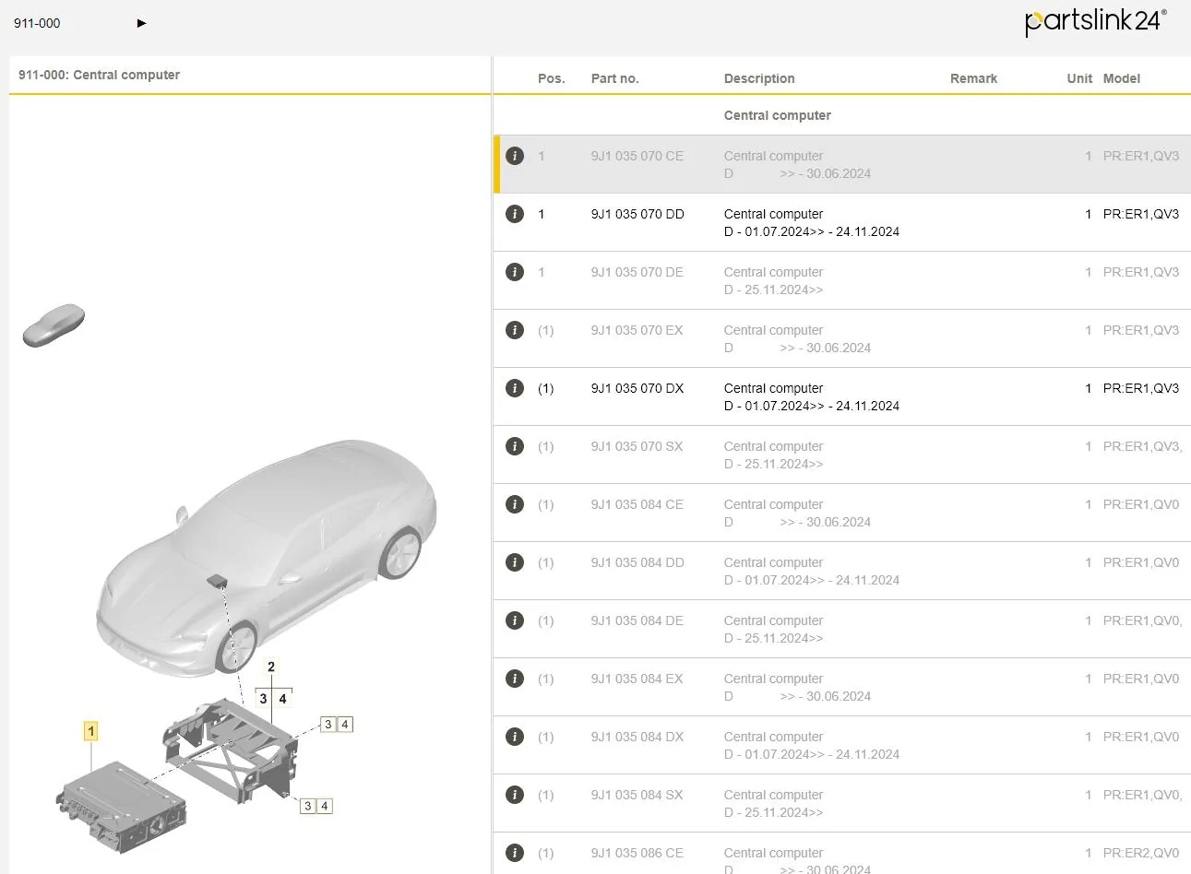This screenshot has width=1191, height=874.
Task: Click the play arrow next to 911-000
Action: 141,23
